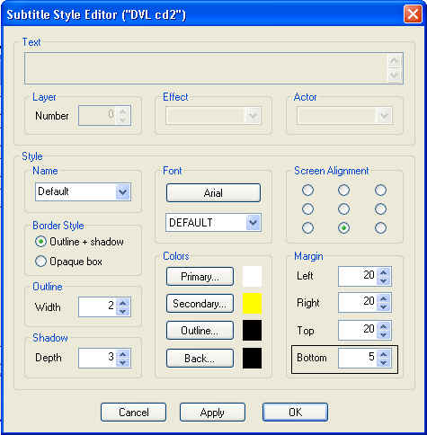Choose bottom-right screen alignment radio

(x=380, y=228)
